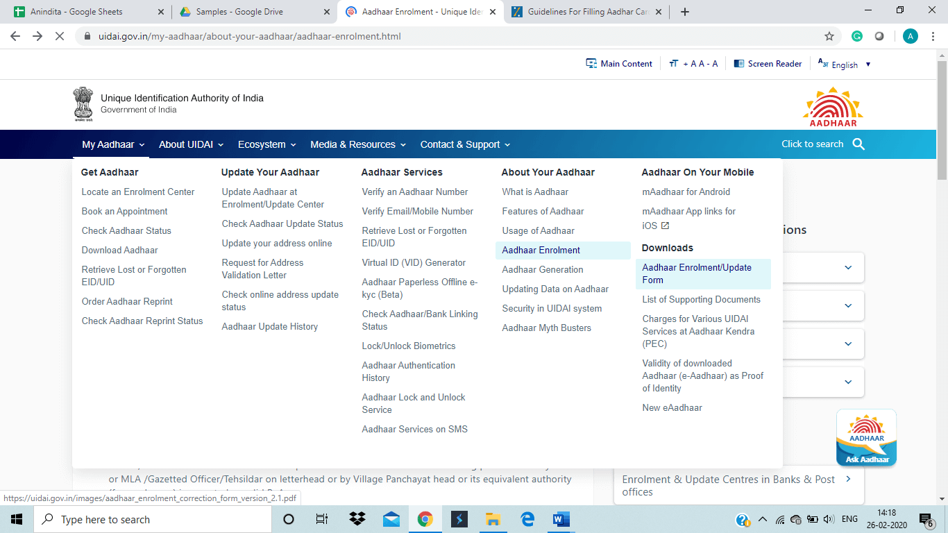
Task: Open Locate an Enrolment Center link
Action: point(138,192)
